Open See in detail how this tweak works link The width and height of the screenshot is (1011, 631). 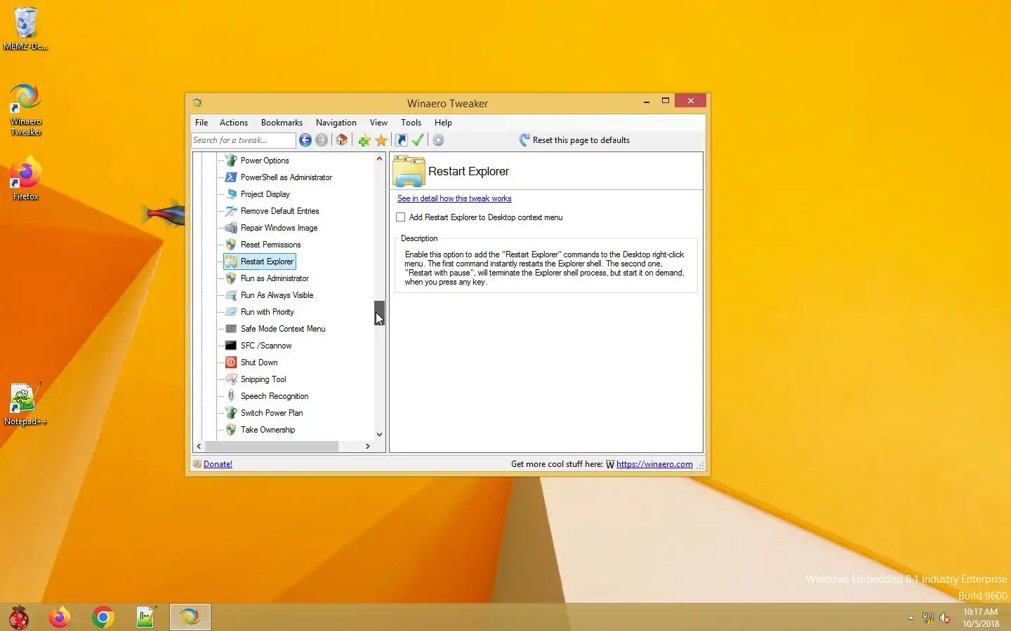[454, 198]
